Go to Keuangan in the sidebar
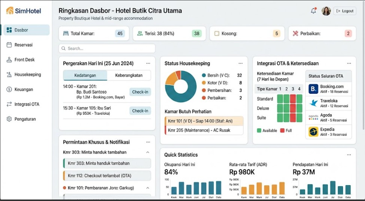Viewport: 365px width, 201px height. (27, 89)
